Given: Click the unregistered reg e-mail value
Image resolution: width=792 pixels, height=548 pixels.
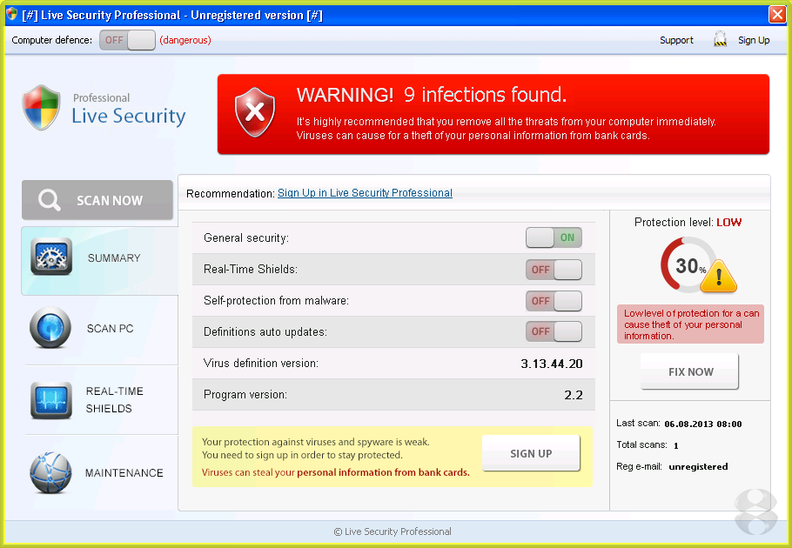Looking at the screenshot, I should [x=698, y=467].
